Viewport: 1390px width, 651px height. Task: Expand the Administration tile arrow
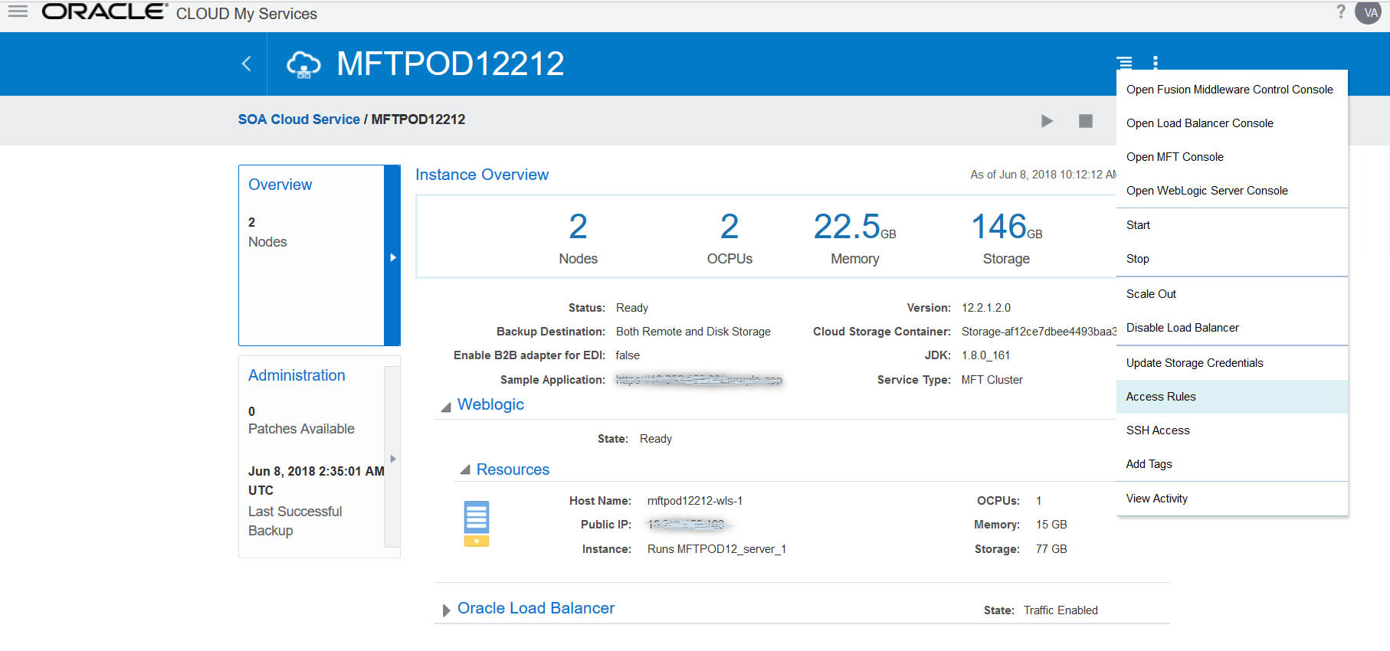click(393, 459)
